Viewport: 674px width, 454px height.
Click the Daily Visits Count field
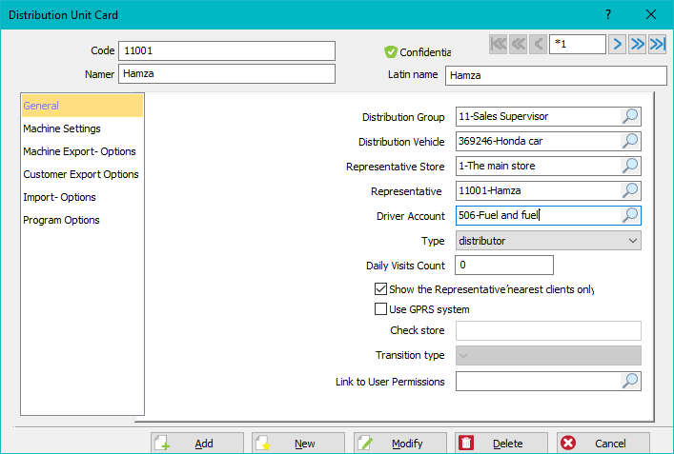coord(504,265)
